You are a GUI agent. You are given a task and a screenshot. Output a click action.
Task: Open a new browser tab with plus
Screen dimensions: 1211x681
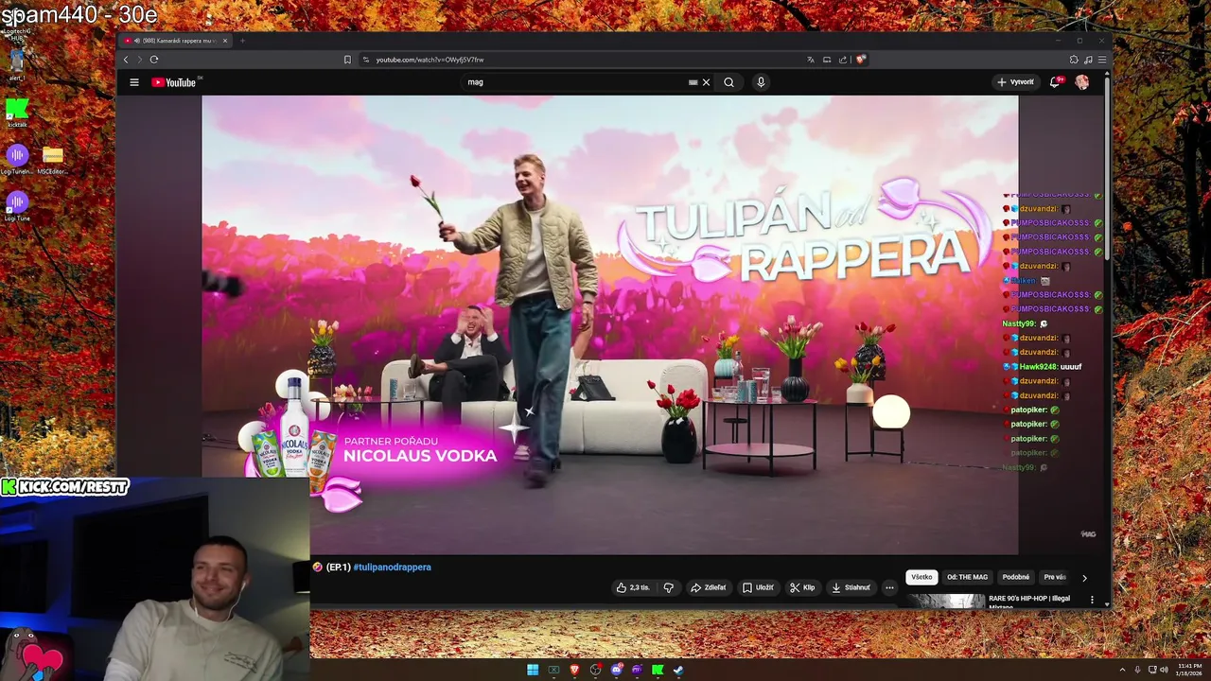coord(242,41)
